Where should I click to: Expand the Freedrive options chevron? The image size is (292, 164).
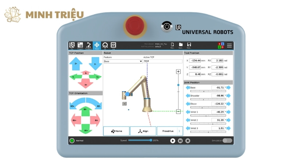[179, 131]
